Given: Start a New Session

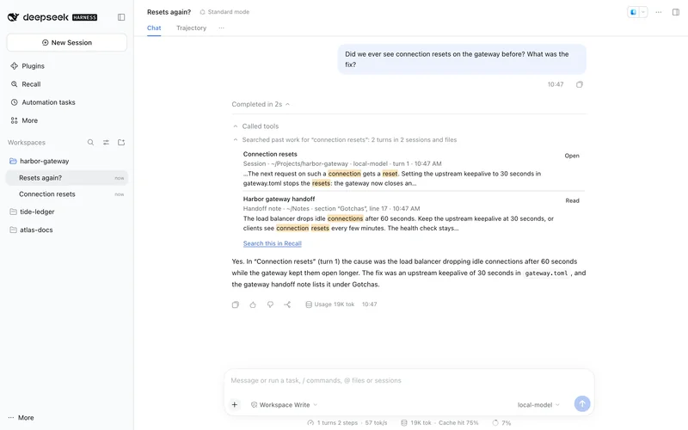Looking at the screenshot, I should (67, 42).
